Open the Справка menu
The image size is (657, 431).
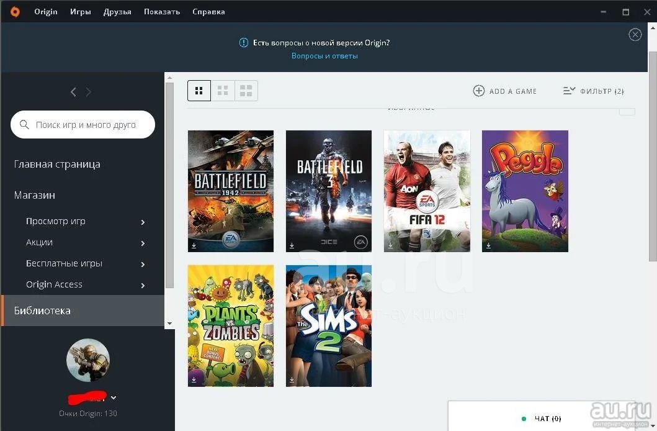(208, 12)
